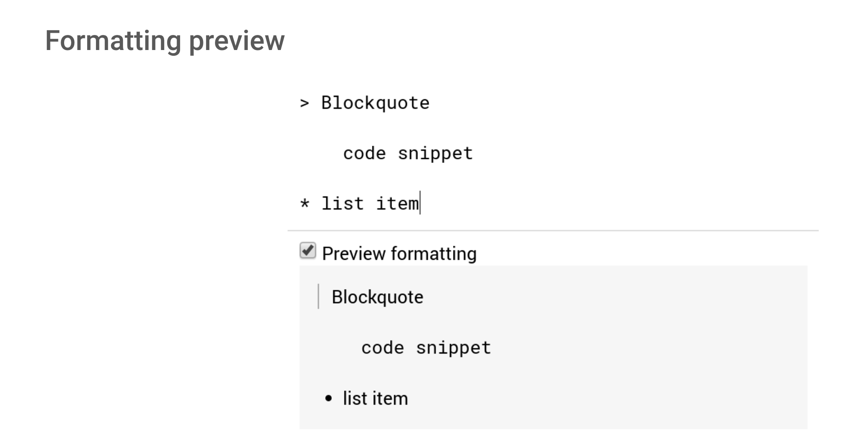The image size is (852, 448).
Task: Place cursor on editor's "code" word
Action: coord(364,154)
